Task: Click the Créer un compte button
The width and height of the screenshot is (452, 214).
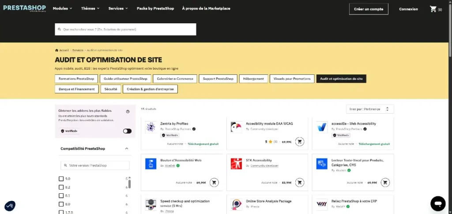Action: tap(369, 9)
